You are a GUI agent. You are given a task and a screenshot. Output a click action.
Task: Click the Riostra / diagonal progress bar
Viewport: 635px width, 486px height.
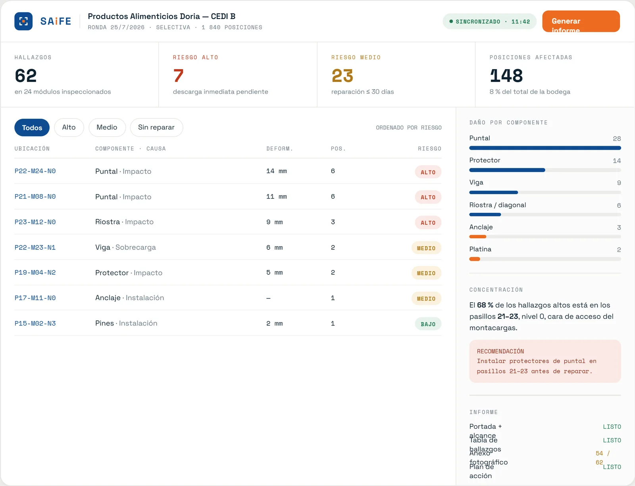coord(545,214)
